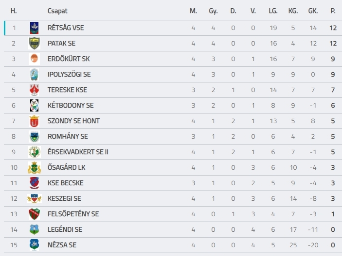Sort by the Gy. wins column header

(x=213, y=11)
